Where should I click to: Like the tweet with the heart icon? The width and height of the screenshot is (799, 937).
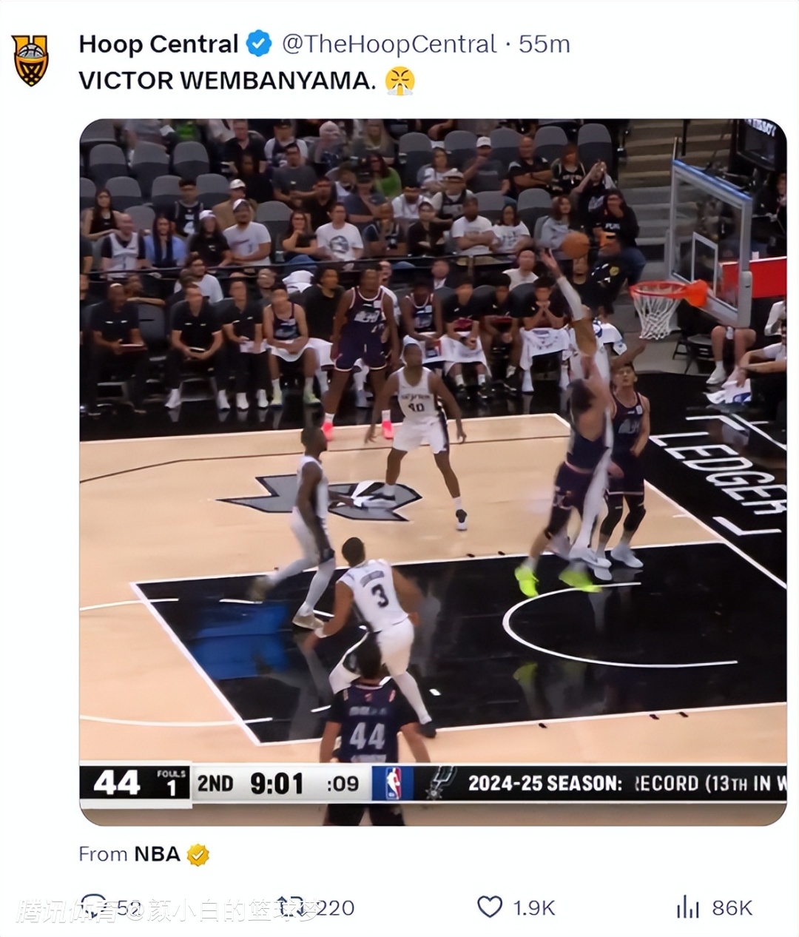(490, 907)
